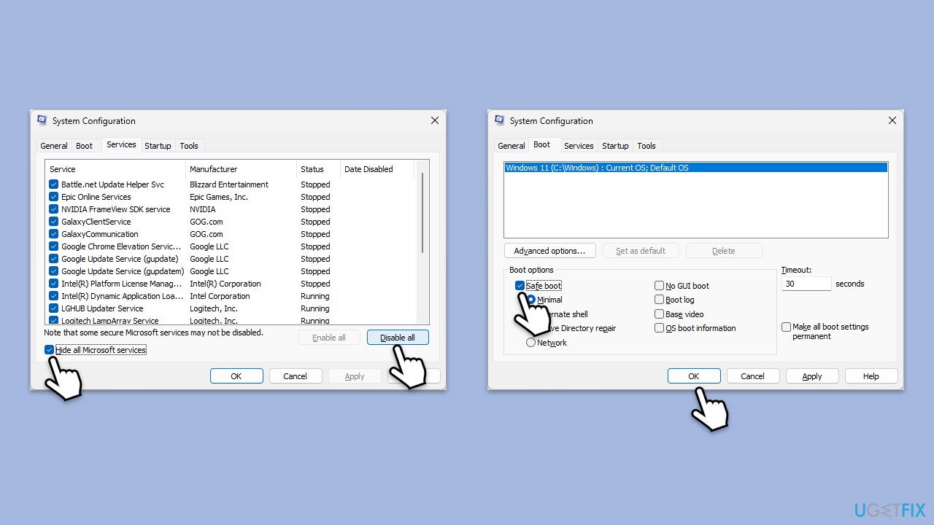Close the right System Configuration window
This screenshot has height=525, width=934.
892,120
